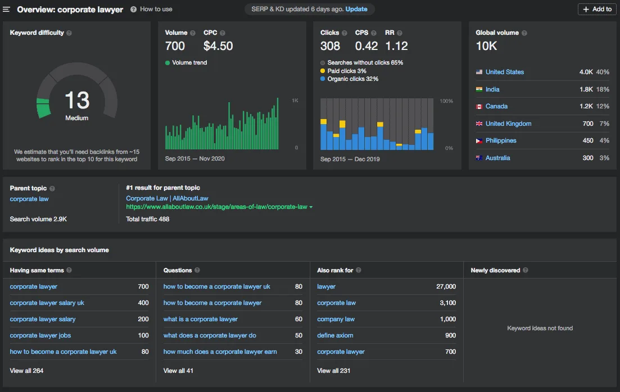Click Update SERP link
The image size is (620, 392).
(x=356, y=9)
